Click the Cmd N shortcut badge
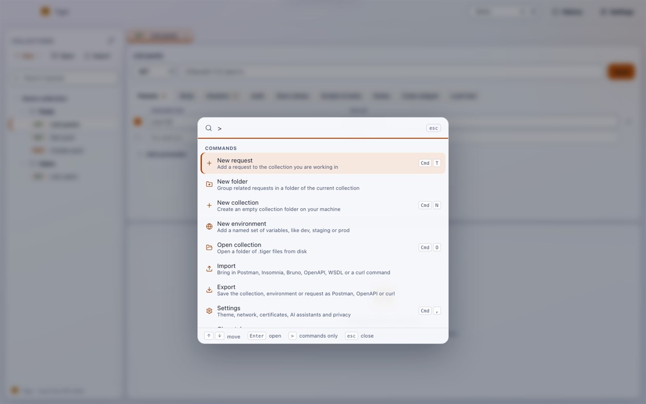 (430, 205)
